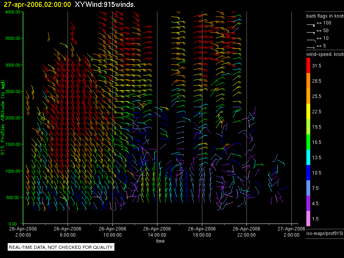Select the dark blue 10.5 knots swatch
This screenshot has height=258, width=344.
tap(308, 173)
